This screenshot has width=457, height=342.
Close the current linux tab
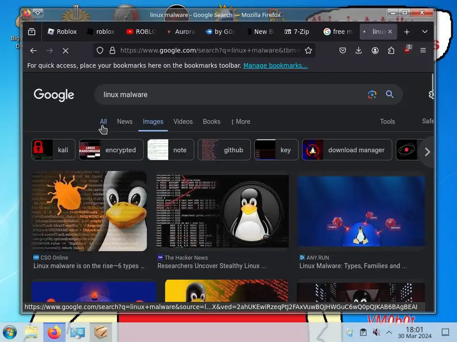pos(390,32)
